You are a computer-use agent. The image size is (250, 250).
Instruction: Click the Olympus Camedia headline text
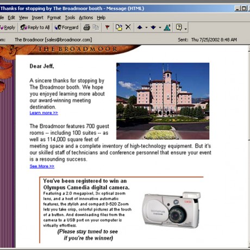pyautogui.click(x=86, y=184)
